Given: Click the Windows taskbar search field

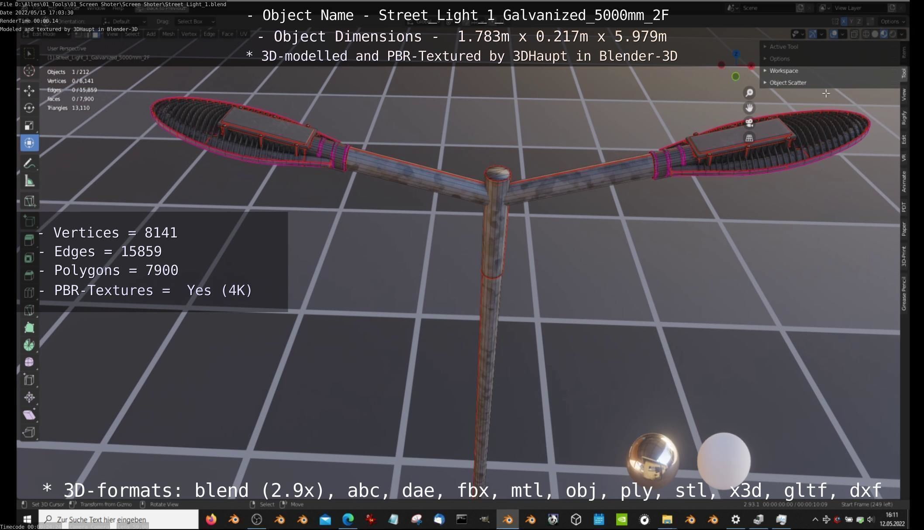Looking at the screenshot, I should [x=118, y=519].
